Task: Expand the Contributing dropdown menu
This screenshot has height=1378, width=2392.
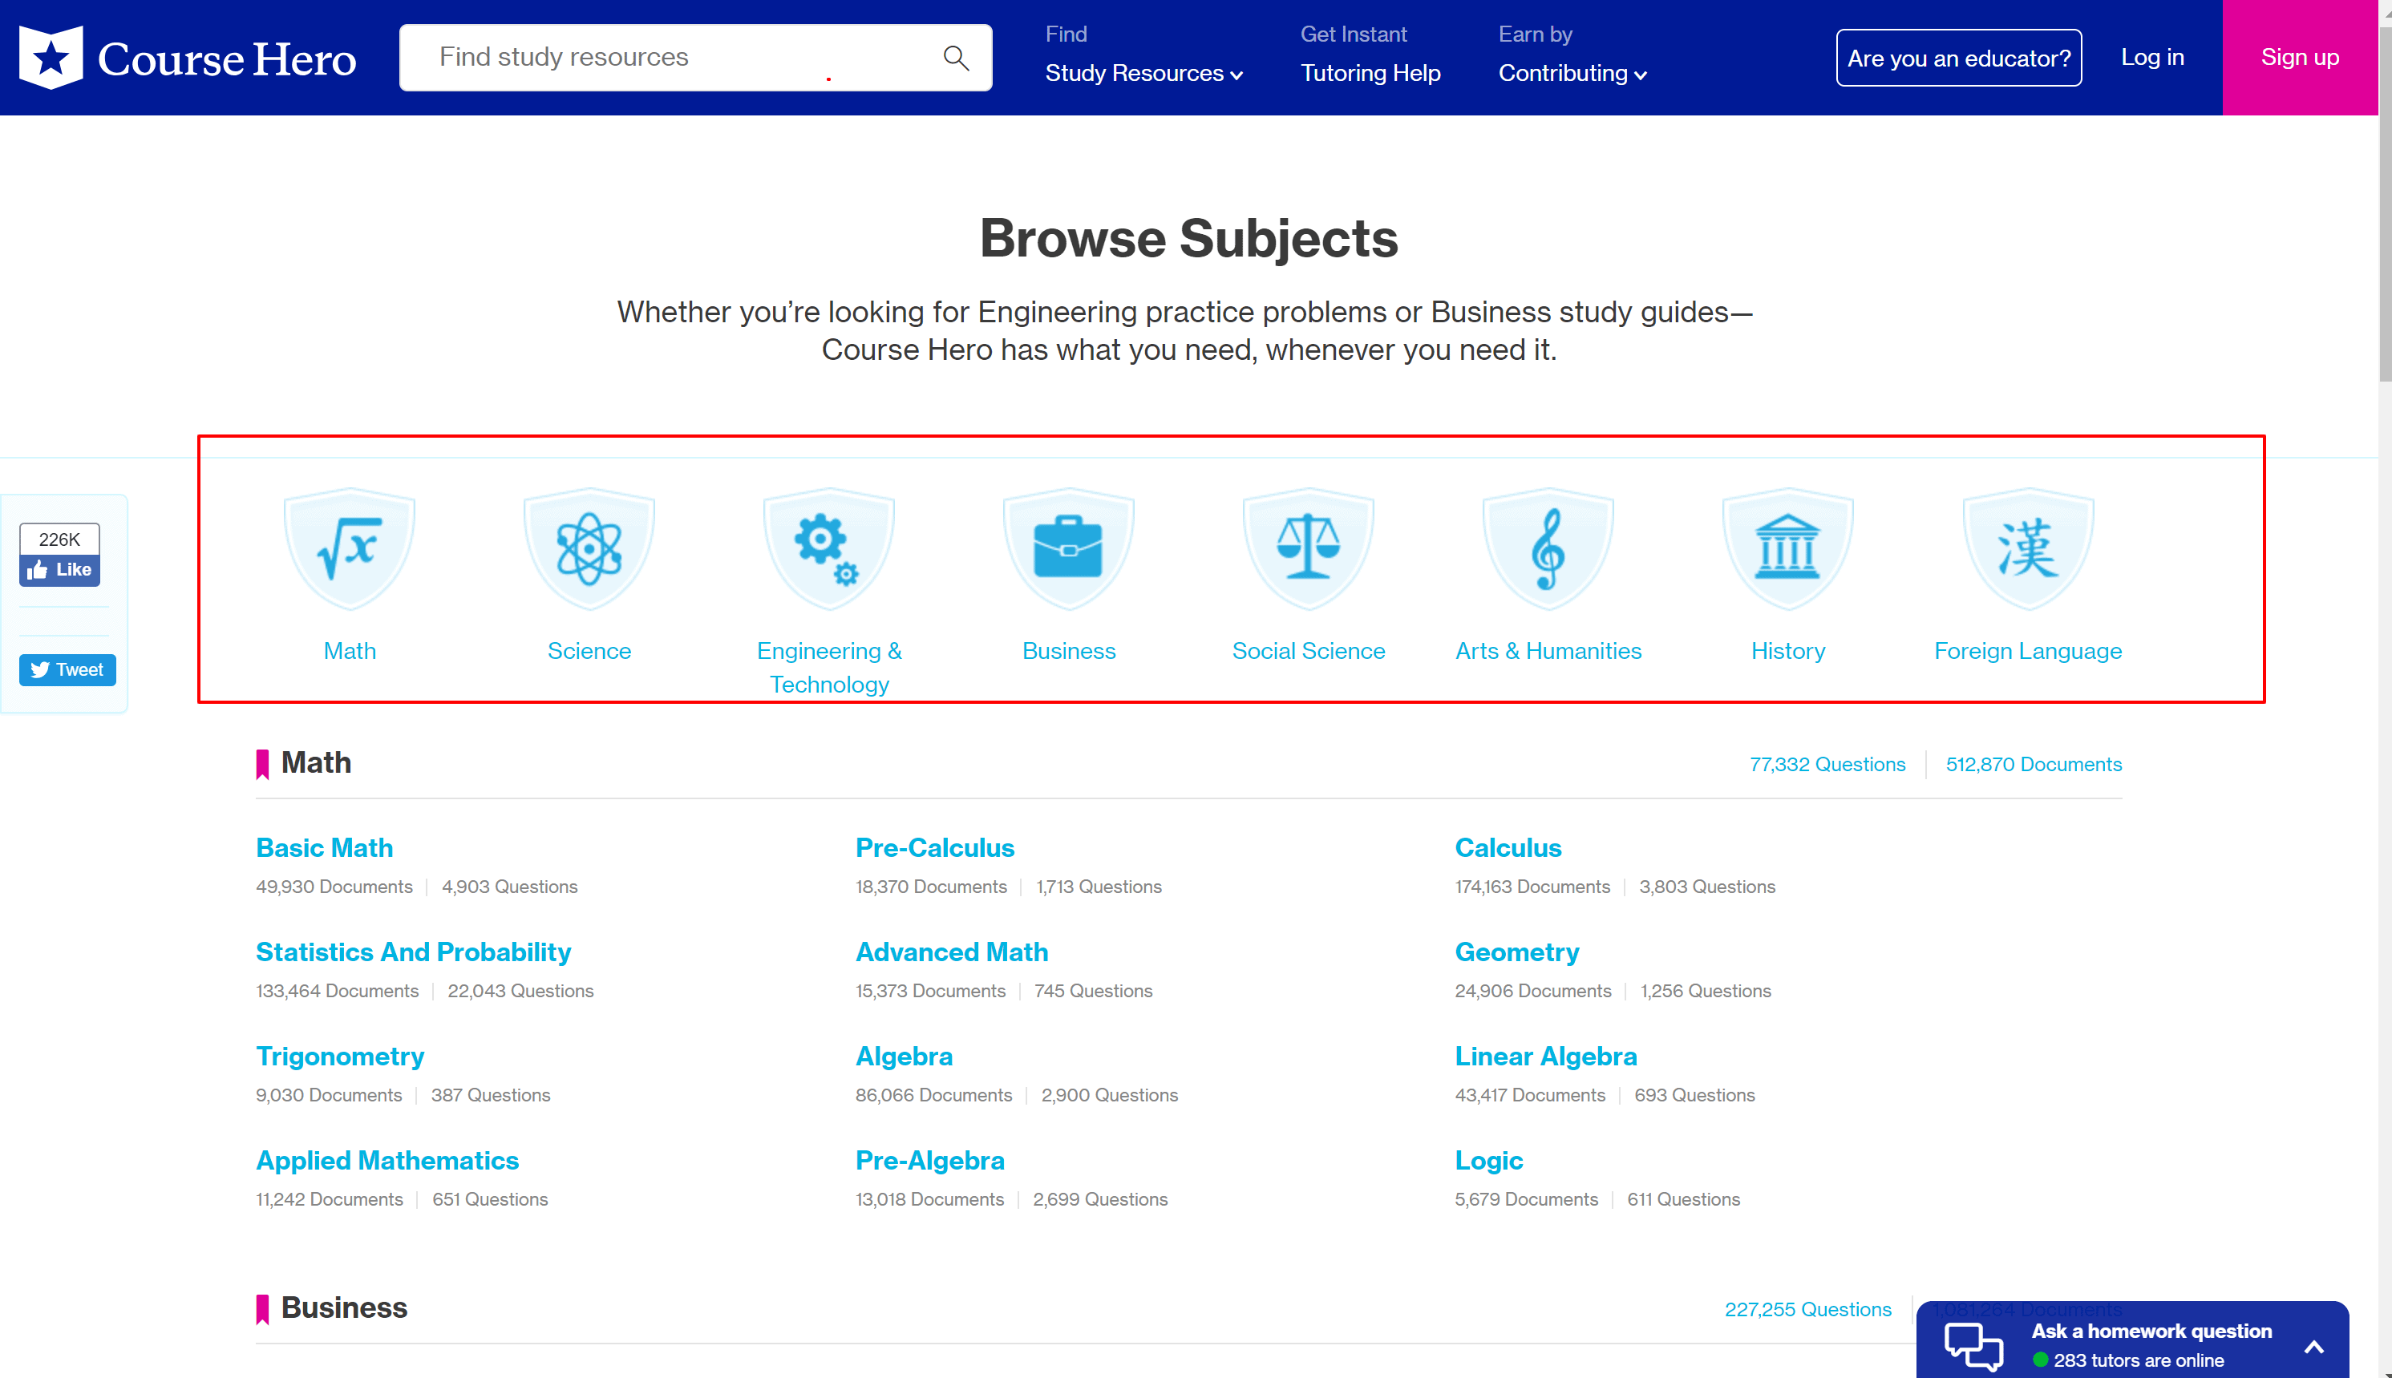Action: [x=1572, y=74]
